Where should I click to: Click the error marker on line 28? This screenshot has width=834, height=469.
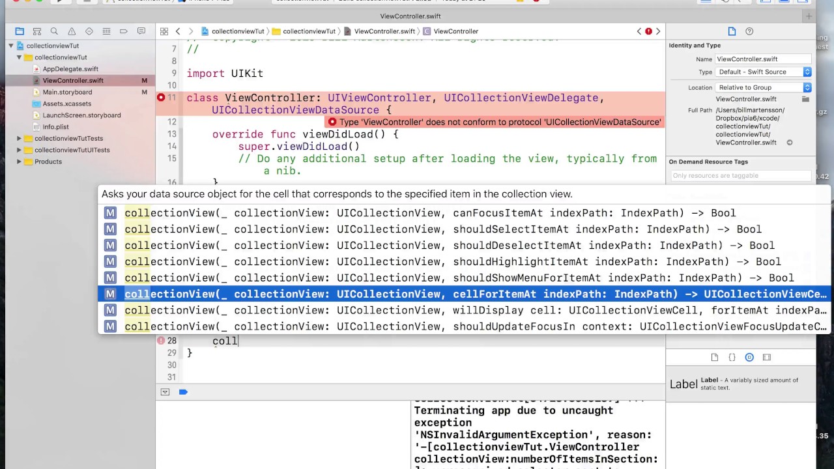[161, 341]
